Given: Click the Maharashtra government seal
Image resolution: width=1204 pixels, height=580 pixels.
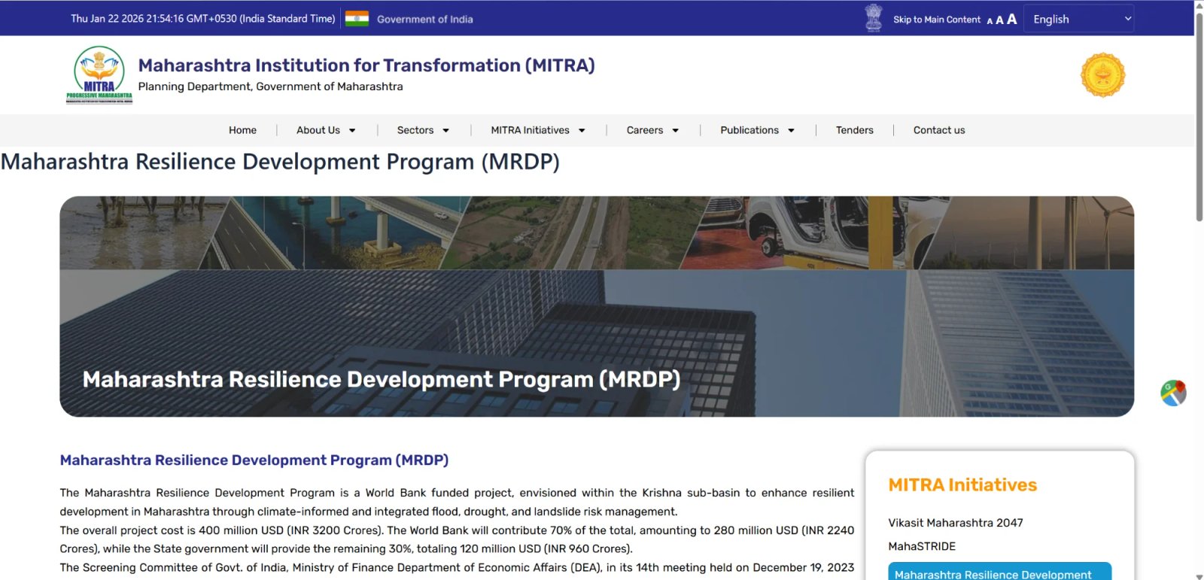Looking at the screenshot, I should (1102, 75).
